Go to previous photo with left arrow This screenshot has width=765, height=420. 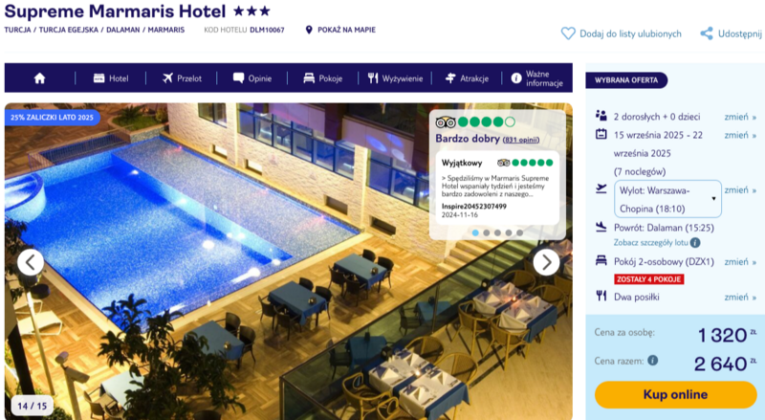31,262
